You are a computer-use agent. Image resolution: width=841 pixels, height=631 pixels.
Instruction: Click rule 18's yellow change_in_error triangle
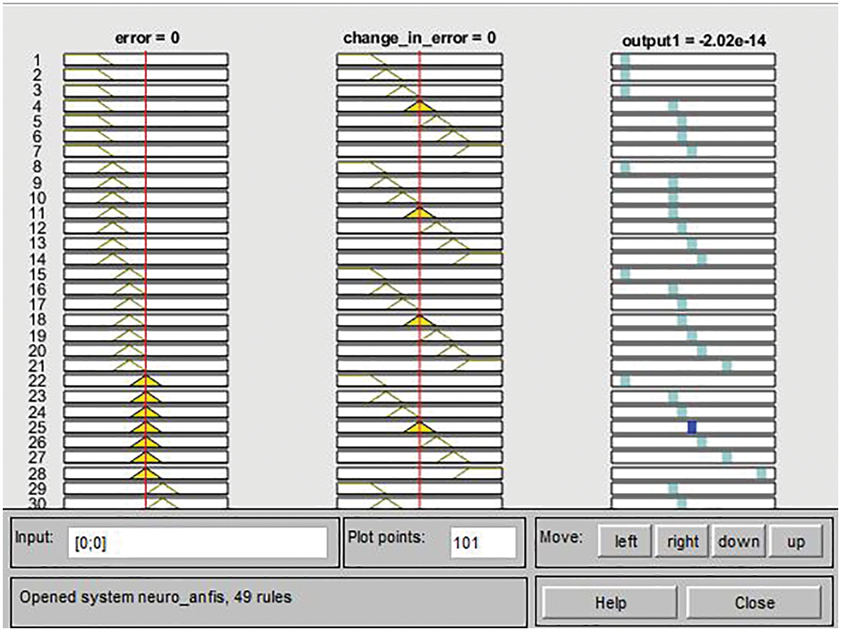[419, 320]
